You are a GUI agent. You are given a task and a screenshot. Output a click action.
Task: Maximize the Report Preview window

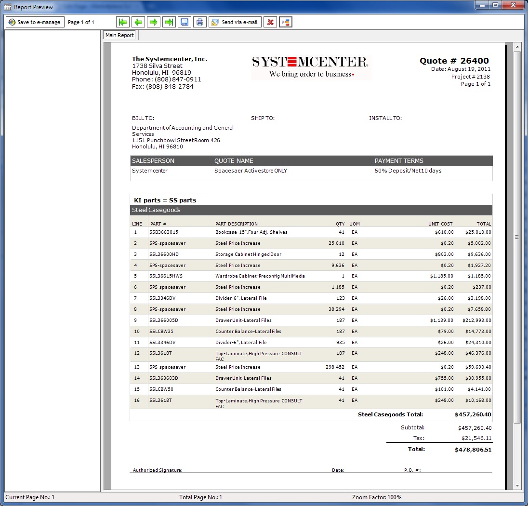click(495, 5)
